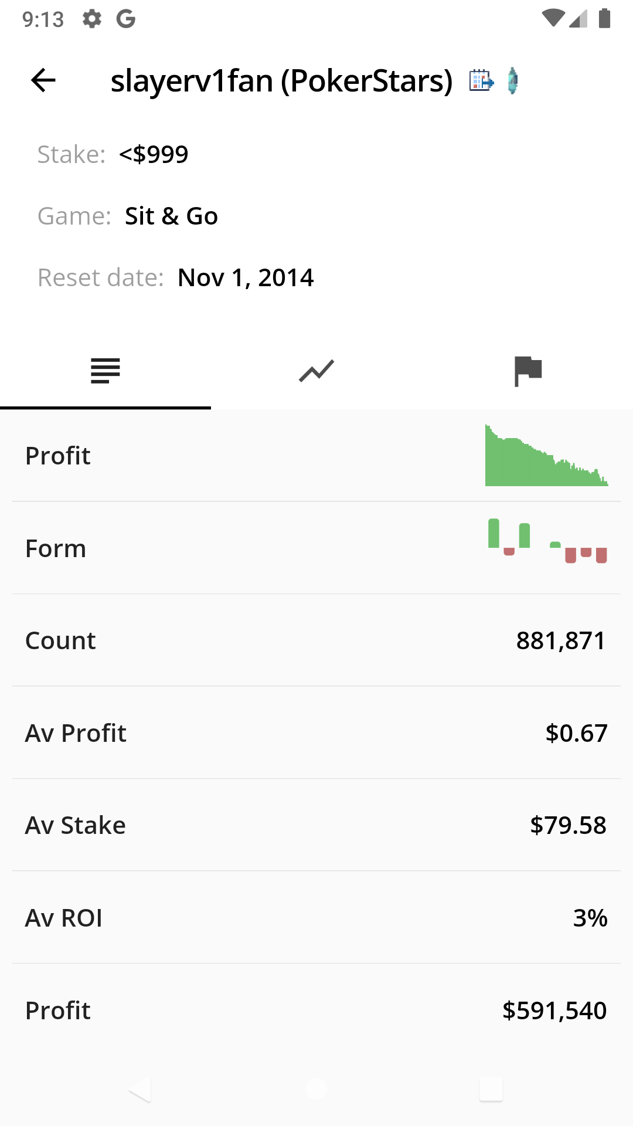Screen dimensions: 633x1126
Task: Switch to the line graph tab
Action: (316, 371)
